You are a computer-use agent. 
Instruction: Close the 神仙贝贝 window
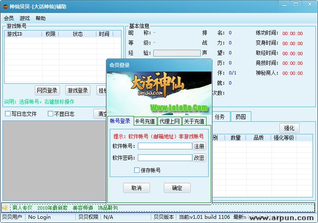(x=310, y=5)
